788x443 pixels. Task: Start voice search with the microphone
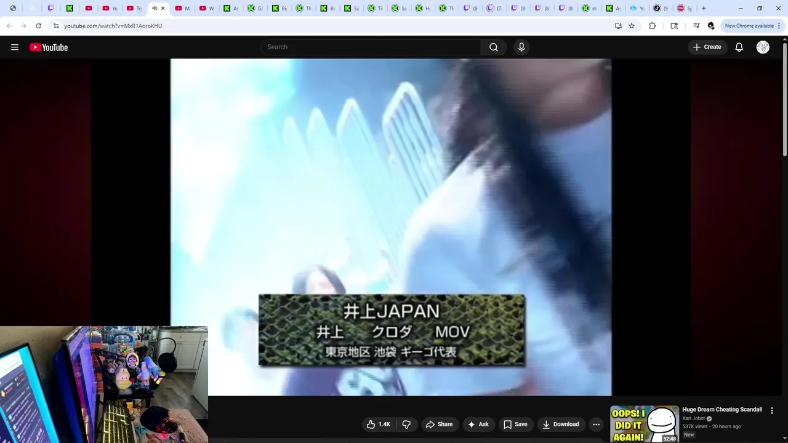coord(521,47)
